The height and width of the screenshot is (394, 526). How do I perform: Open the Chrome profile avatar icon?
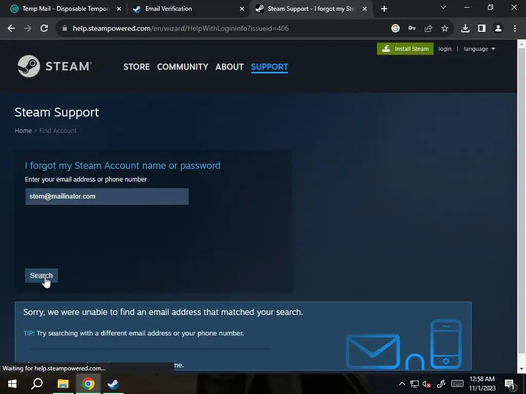[x=498, y=29]
